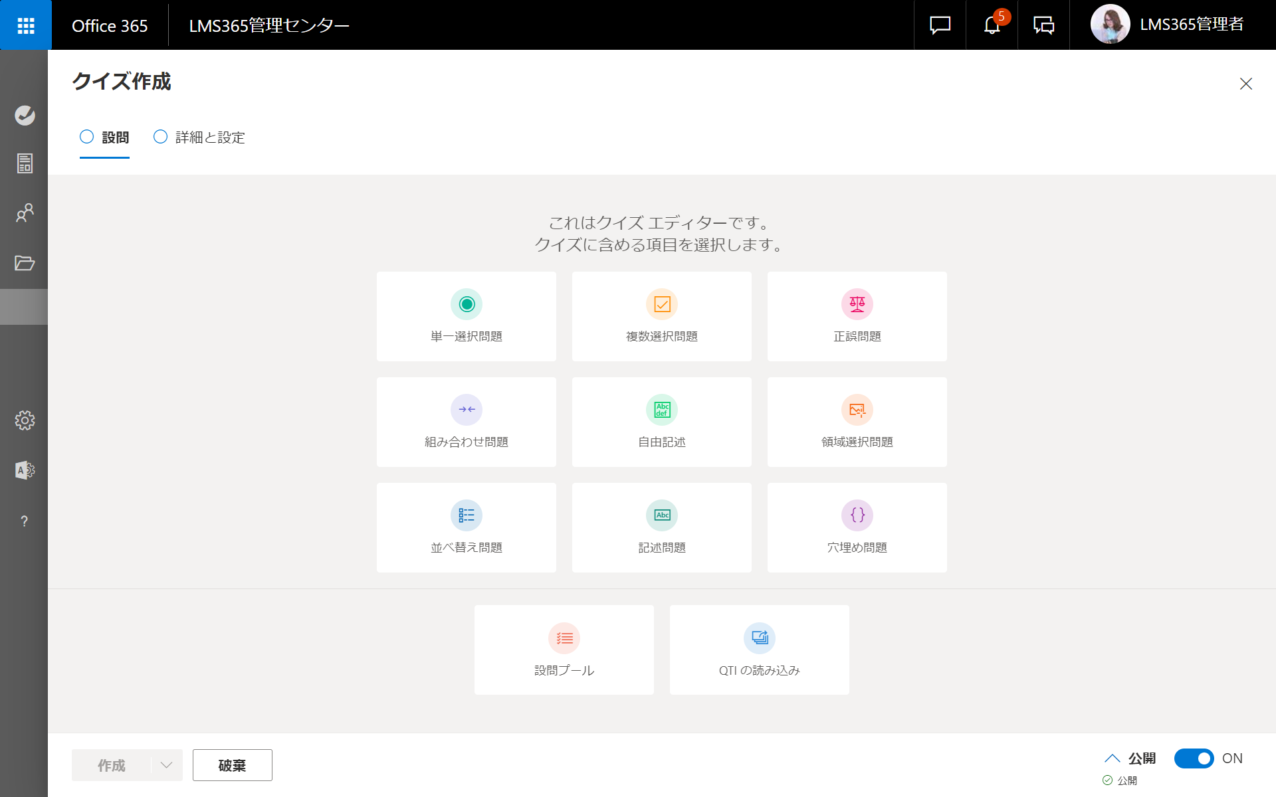Open the feedback conversation icon
The height and width of the screenshot is (797, 1276).
click(1043, 25)
